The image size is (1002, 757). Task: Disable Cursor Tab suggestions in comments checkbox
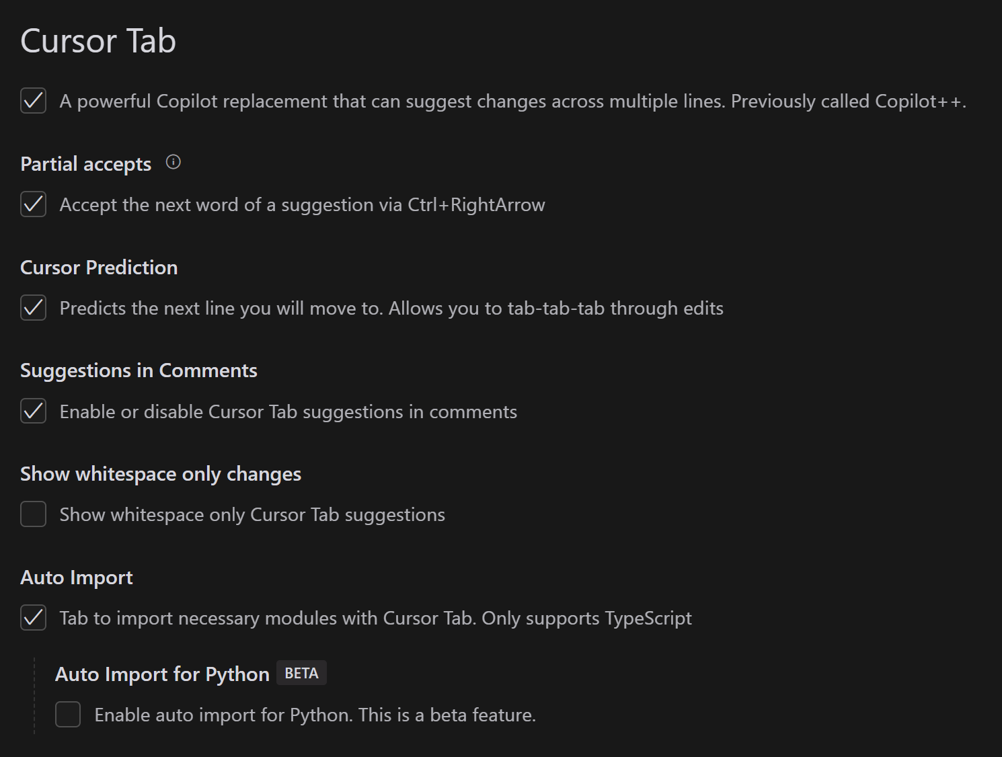[34, 411]
